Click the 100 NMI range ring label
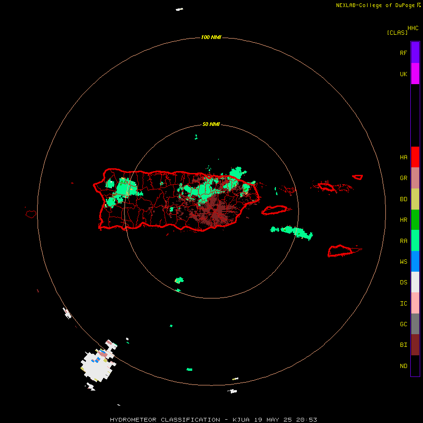The width and height of the screenshot is (423, 423). pyautogui.click(x=211, y=37)
